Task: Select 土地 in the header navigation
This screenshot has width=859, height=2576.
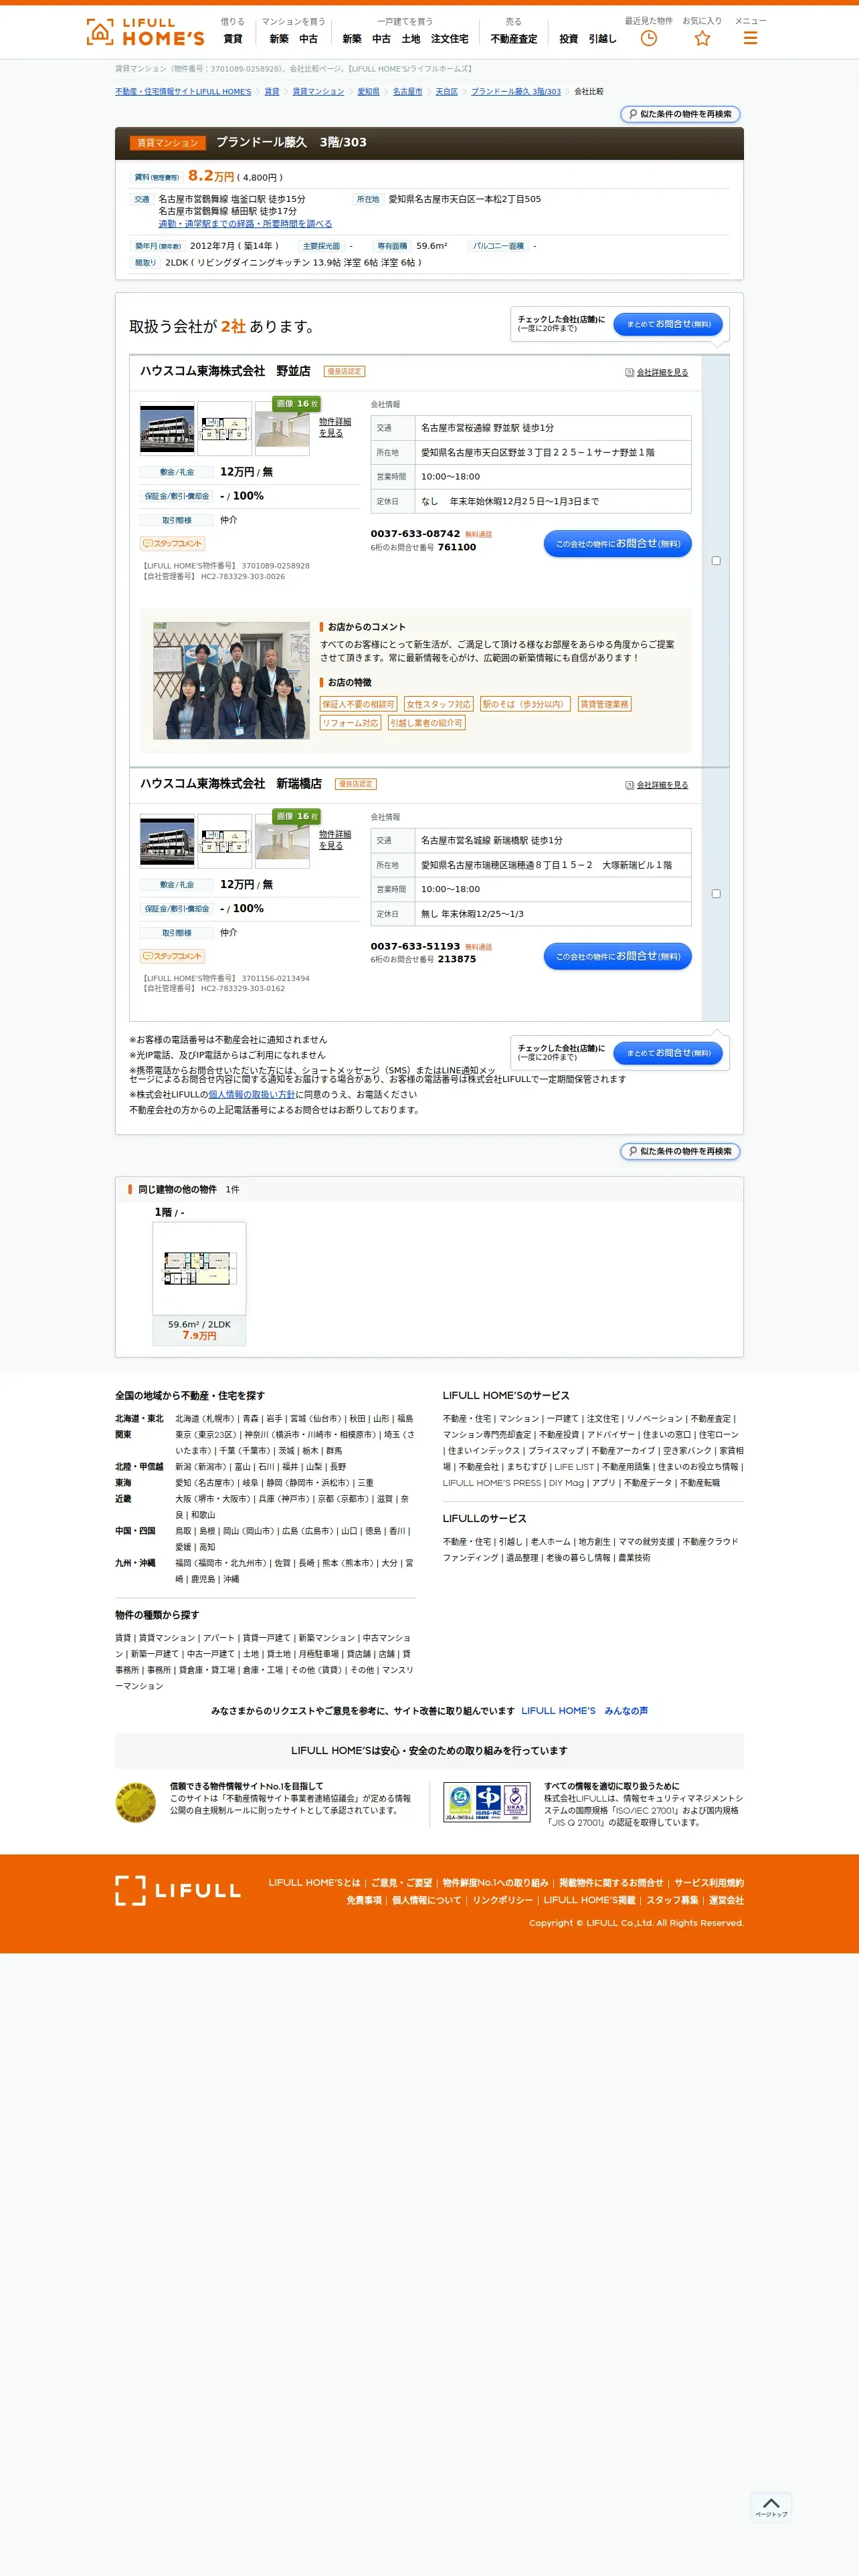Action: click(411, 39)
